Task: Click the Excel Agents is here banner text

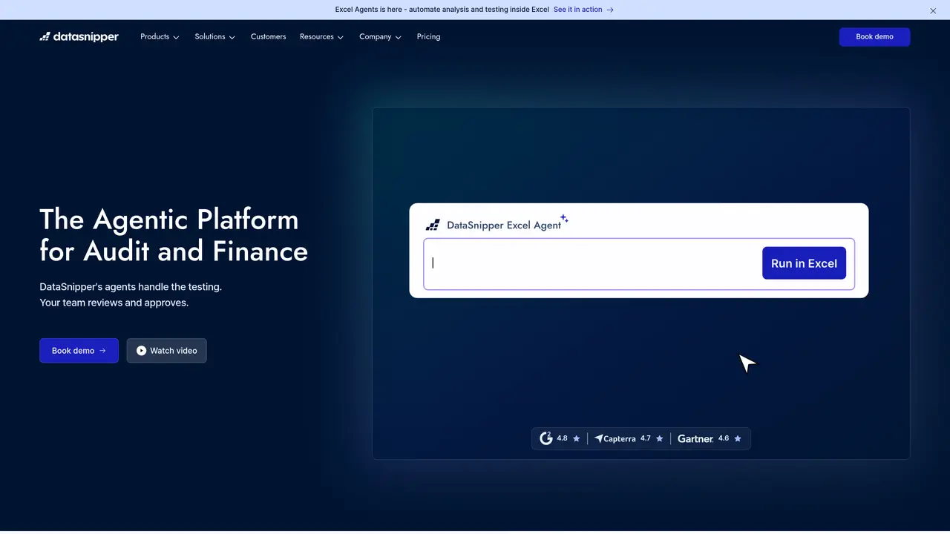Action: (x=442, y=10)
